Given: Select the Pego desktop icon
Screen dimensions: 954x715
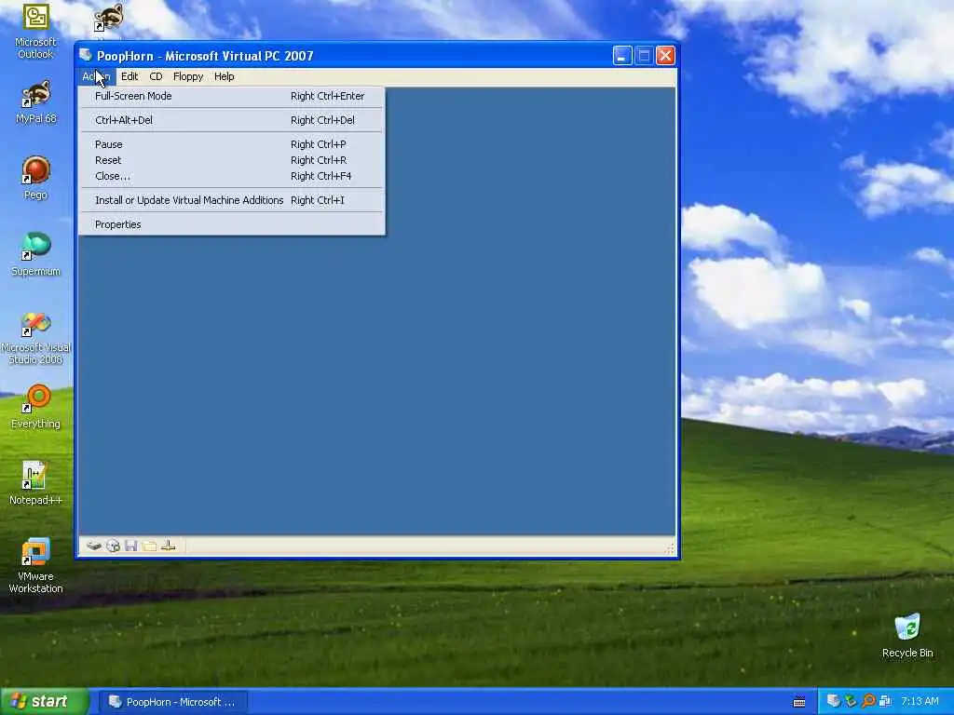Looking at the screenshot, I should (35, 178).
